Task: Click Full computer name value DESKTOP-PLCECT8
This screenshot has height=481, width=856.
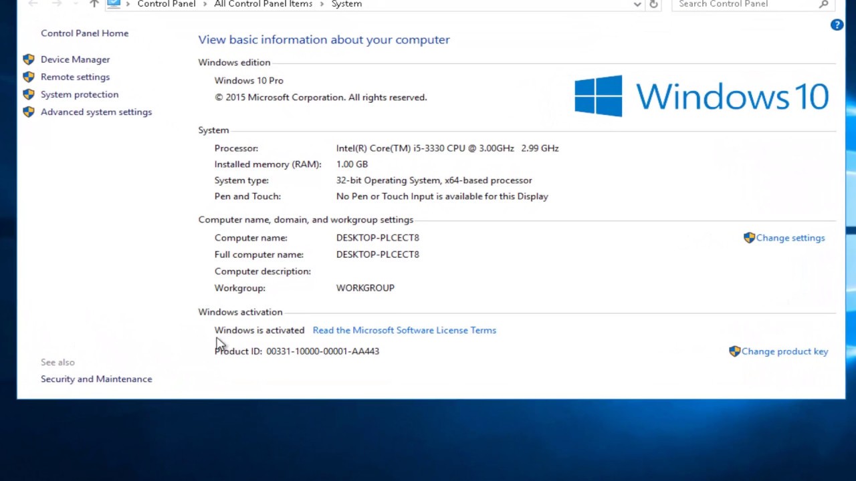Action: click(x=378, y=254)
